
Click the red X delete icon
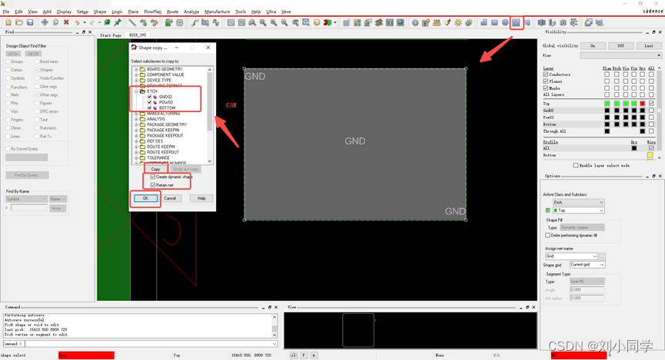coord(66,23)
